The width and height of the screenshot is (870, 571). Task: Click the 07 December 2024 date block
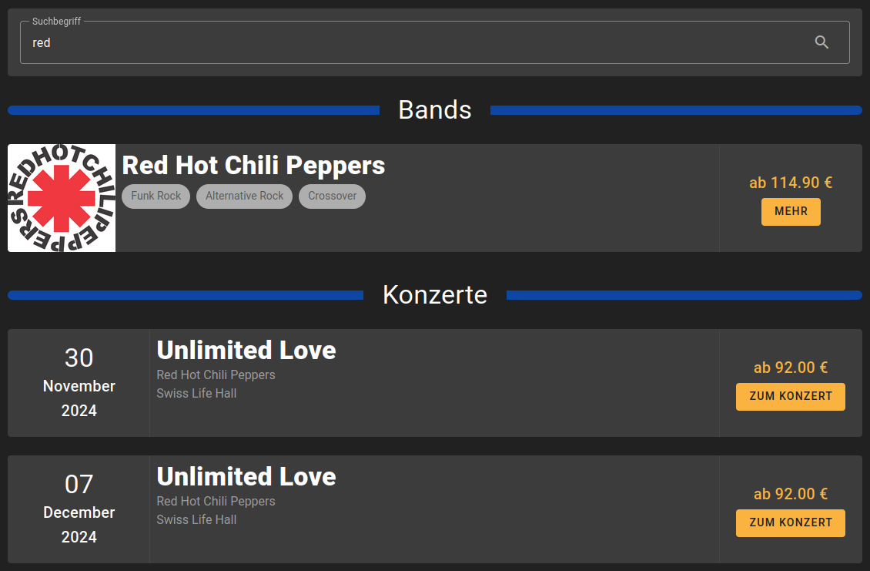[x=79, y=509]
